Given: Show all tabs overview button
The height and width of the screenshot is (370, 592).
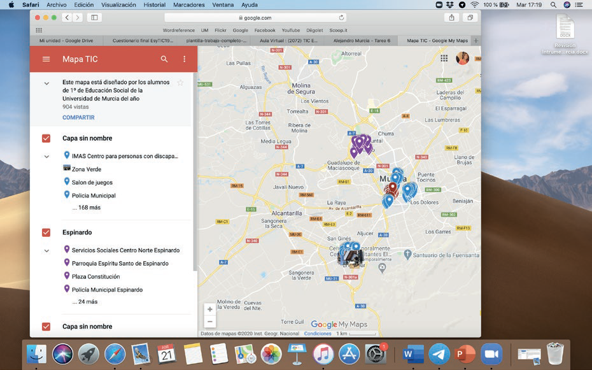Looking at the screenshot, I should (x=470, y=17).
